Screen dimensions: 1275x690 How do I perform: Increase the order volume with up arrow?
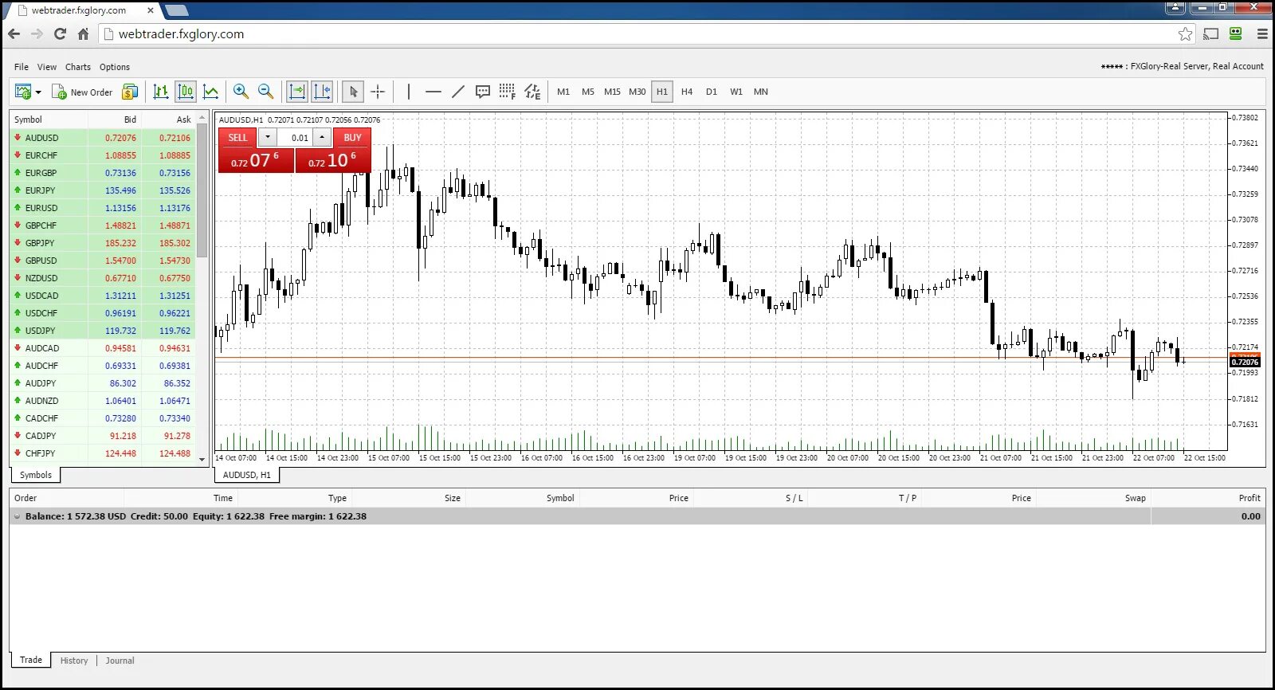point(322,137)
